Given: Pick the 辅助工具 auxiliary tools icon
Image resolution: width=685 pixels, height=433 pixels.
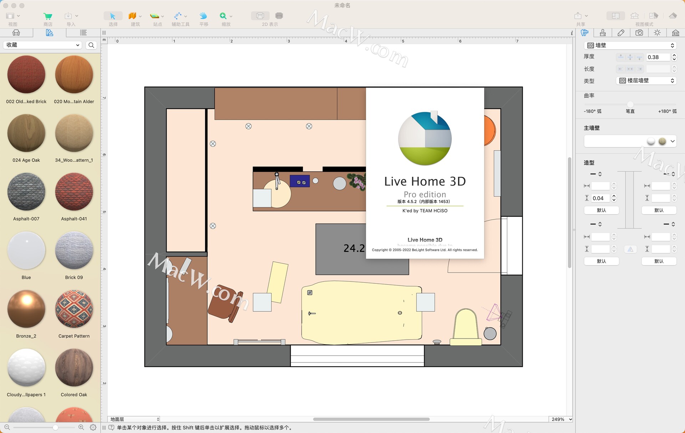Looking at the screenshot, I should (x=177, y=16).
